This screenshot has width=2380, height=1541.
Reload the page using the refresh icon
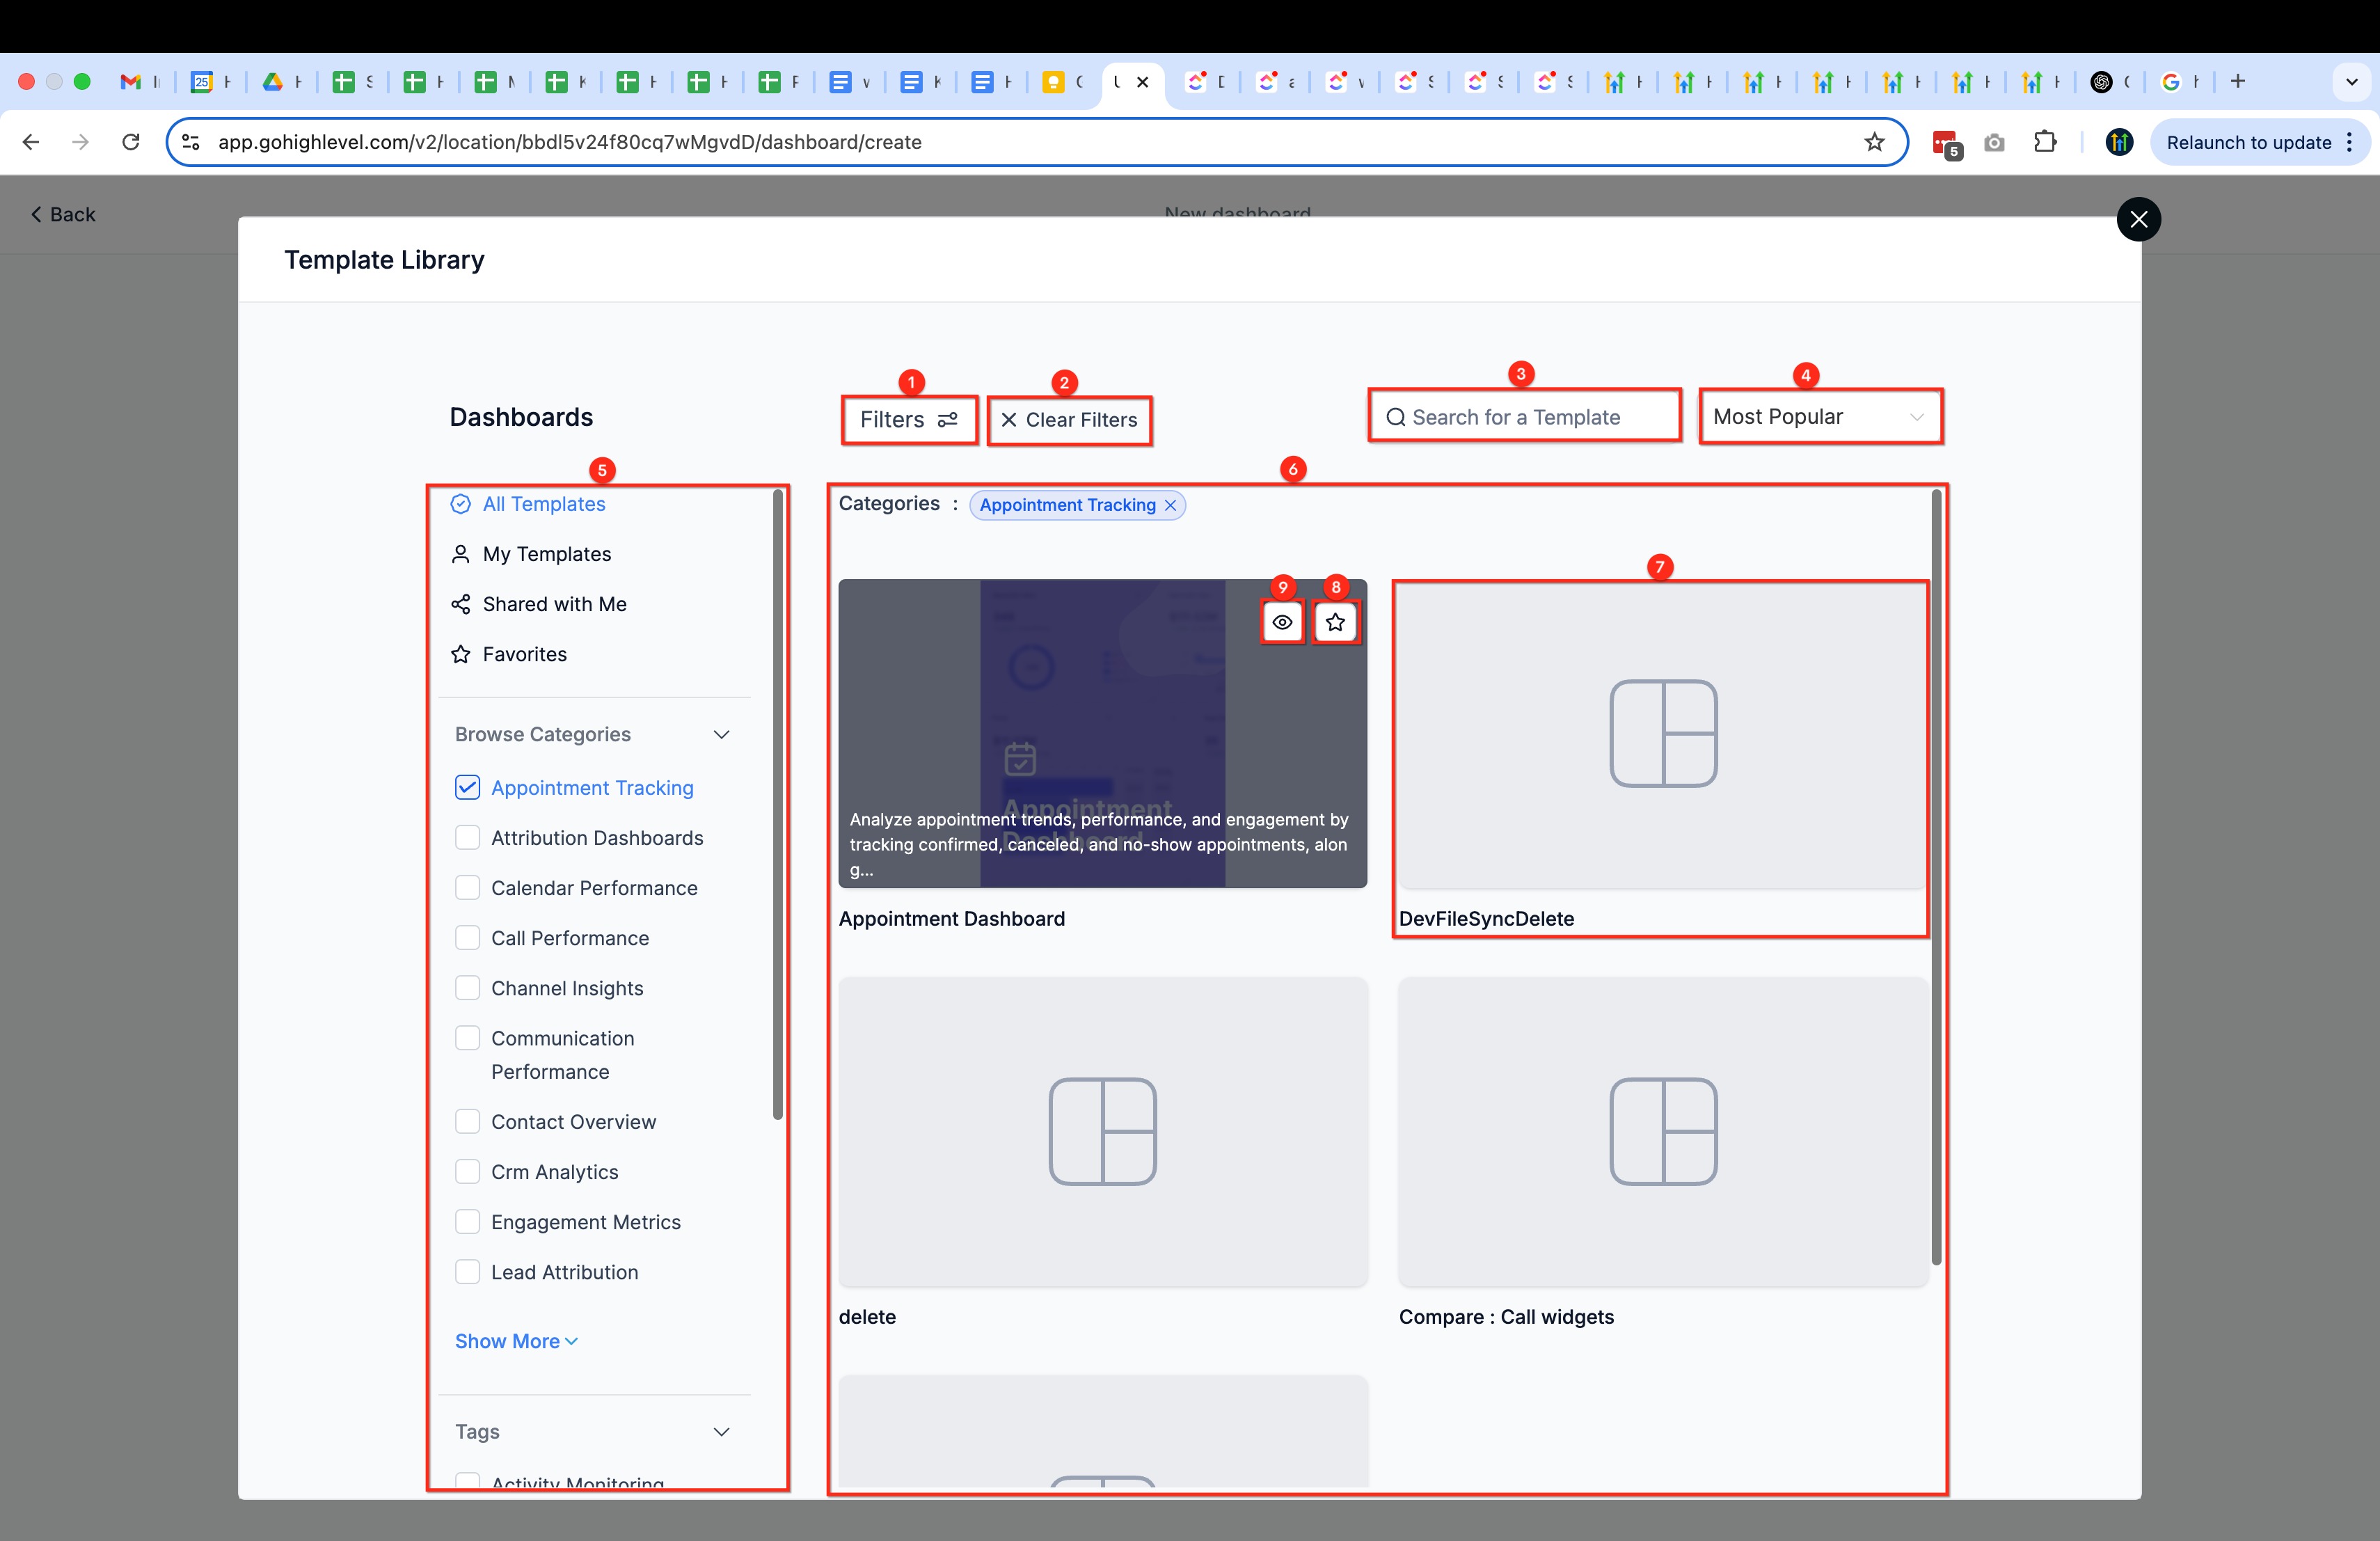130,142
